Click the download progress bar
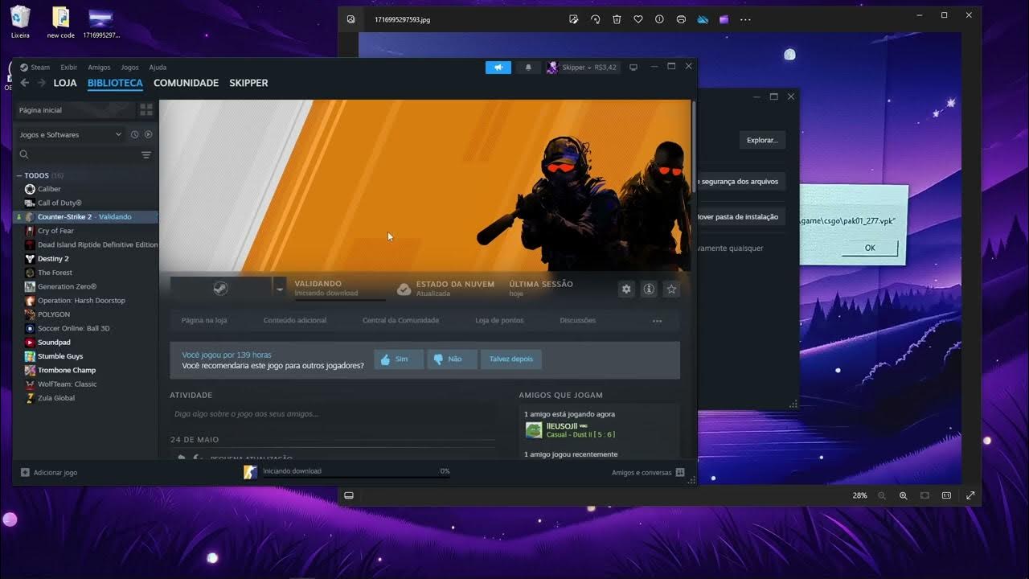This screenshot has height=579, width=1029. tap(356, 478)
